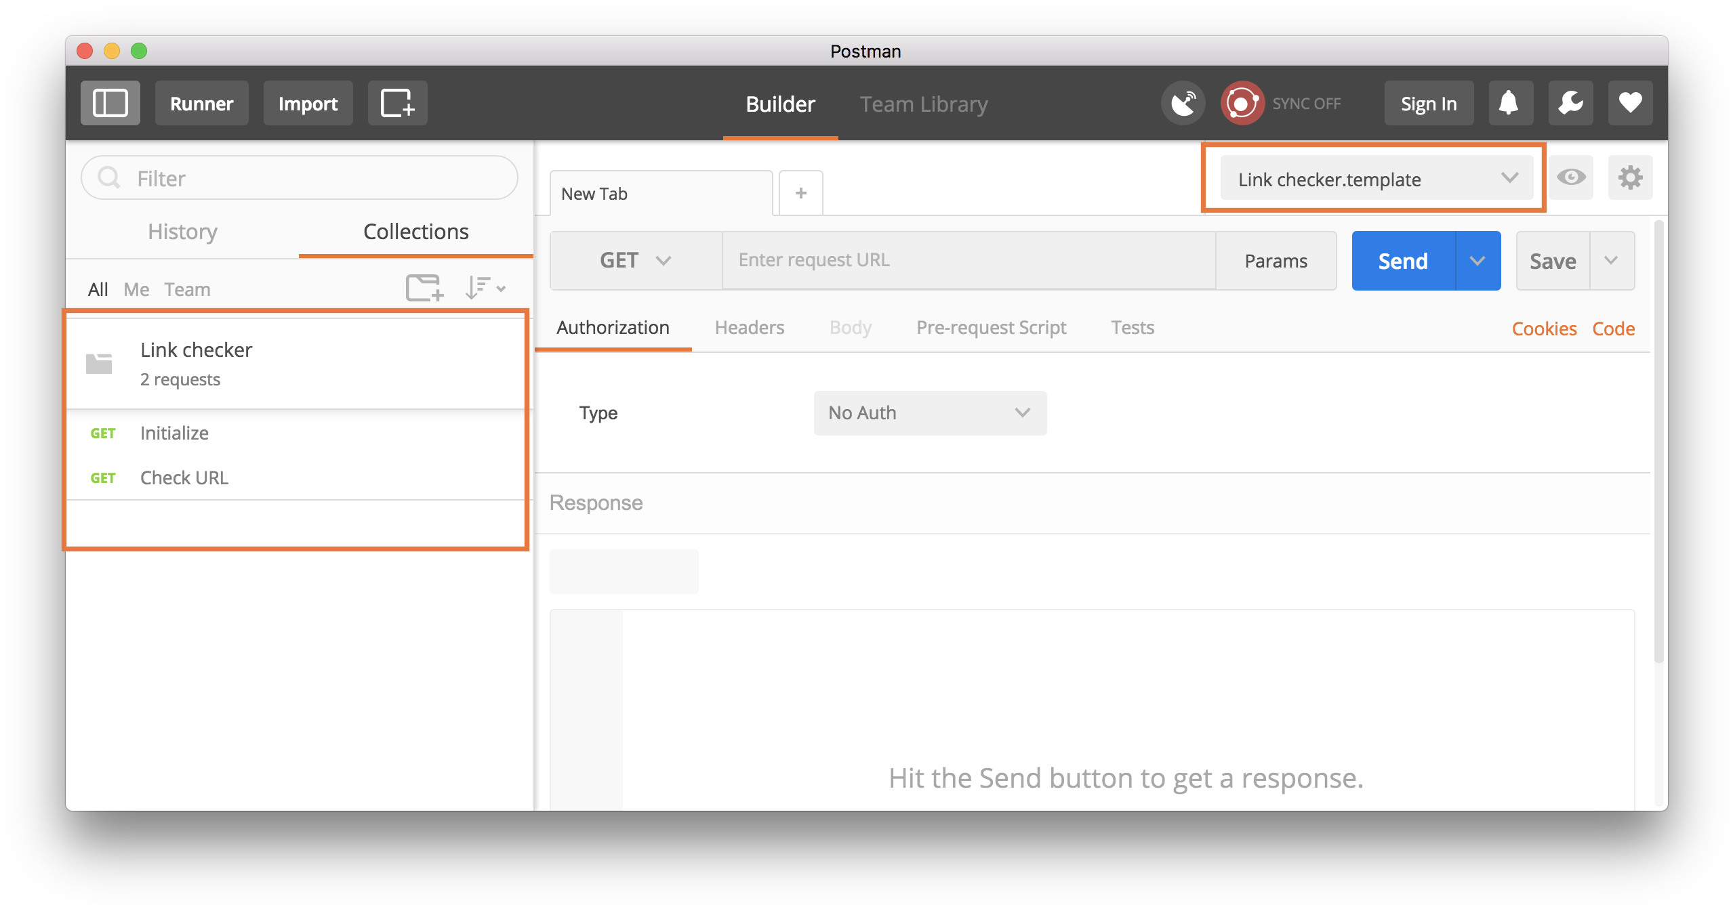The width and height of the screenshot is (1733, 911).
Task: Click the interceptor satellite icon
Action: [1183, 103]
